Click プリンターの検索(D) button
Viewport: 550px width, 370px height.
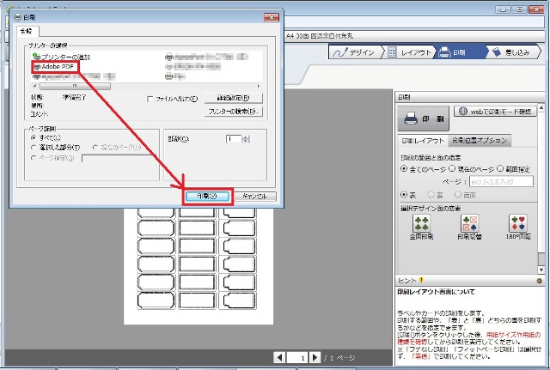pos(233,112)
